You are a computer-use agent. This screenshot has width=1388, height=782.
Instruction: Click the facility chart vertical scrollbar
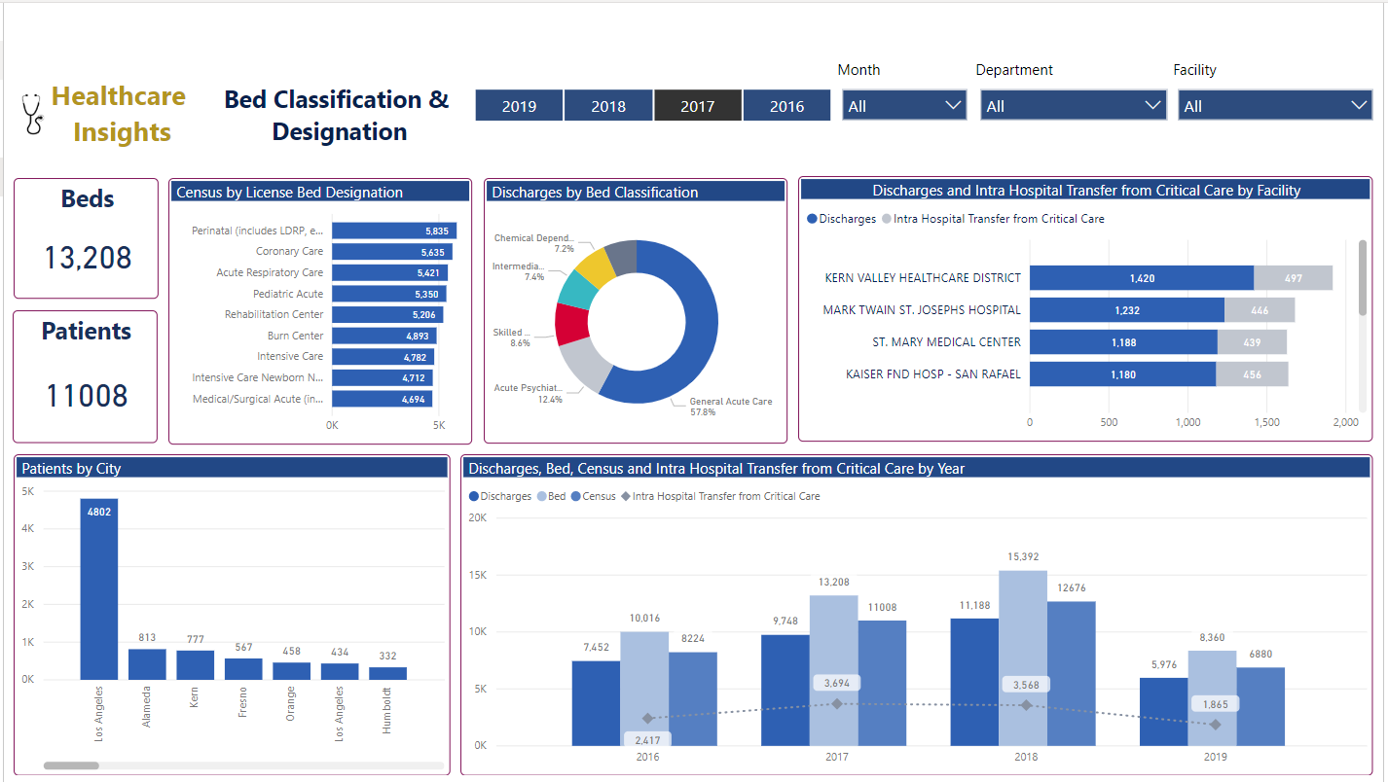coord(1363,277)
